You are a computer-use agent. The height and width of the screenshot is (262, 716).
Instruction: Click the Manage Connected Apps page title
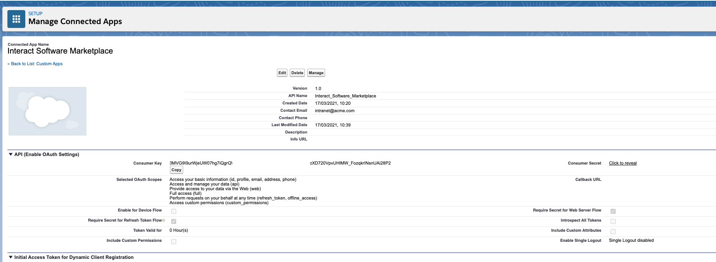click(x=75, y=21)
